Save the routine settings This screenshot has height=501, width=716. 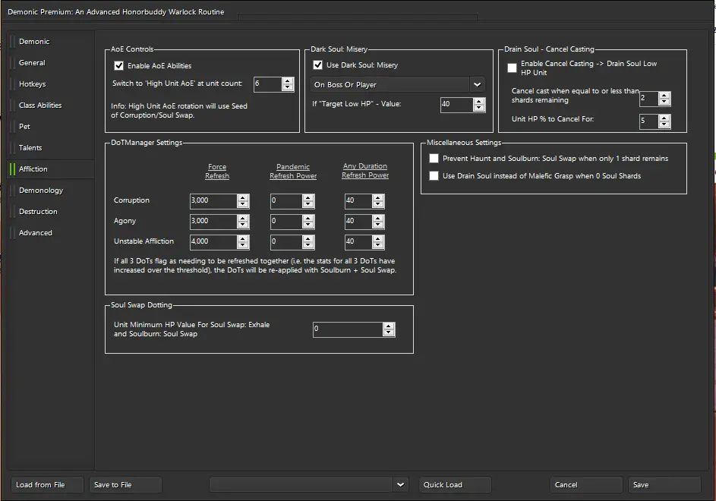[x=664, y=484]
